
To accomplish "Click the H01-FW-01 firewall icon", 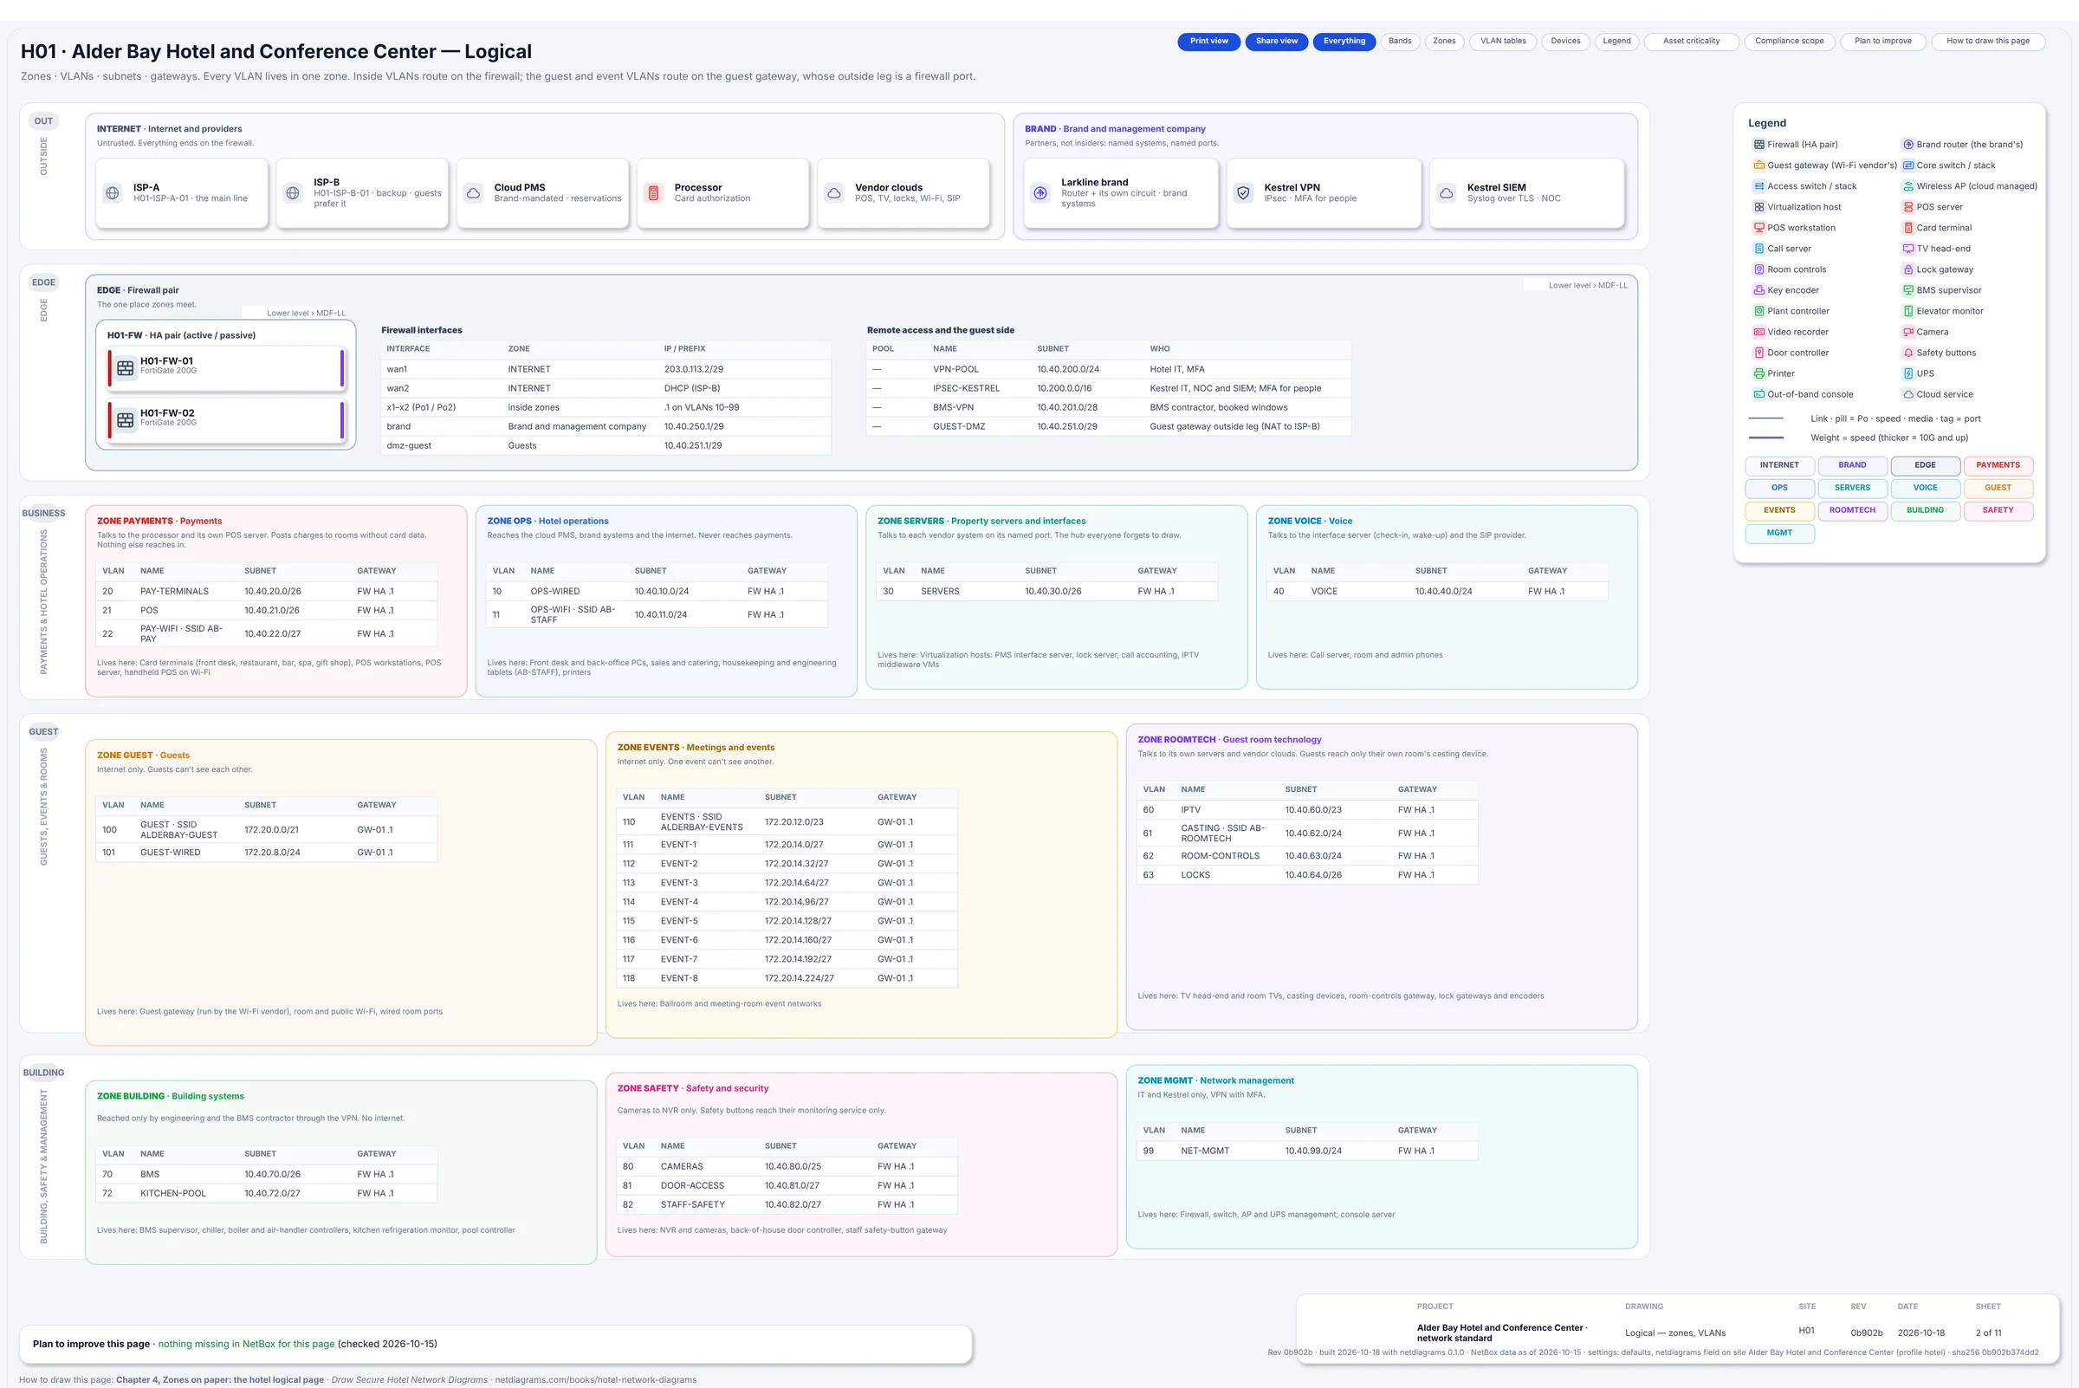I will [126, 367].
